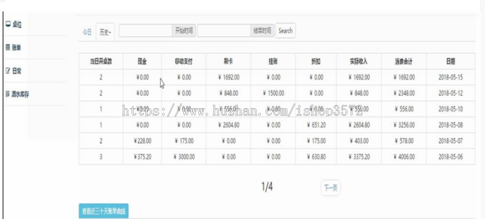Click ¥175.00 in the 折扣 column
485x219 pixels.
click(x=316, y=141)
